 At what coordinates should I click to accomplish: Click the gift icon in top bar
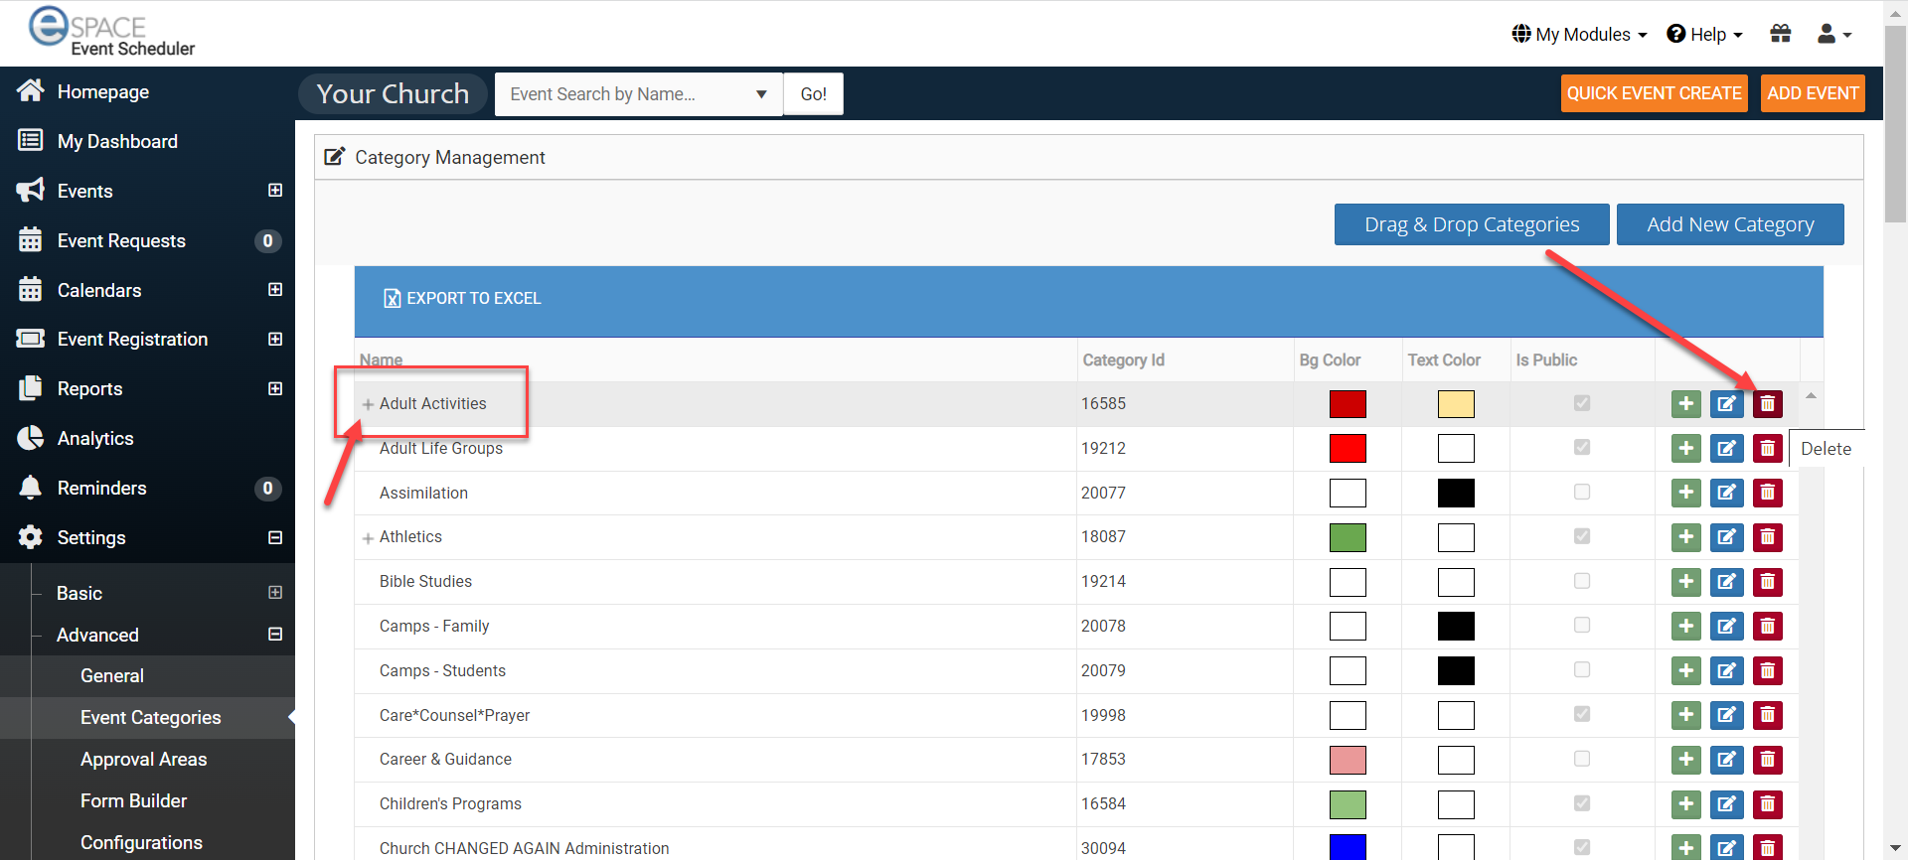point(1780,34)
